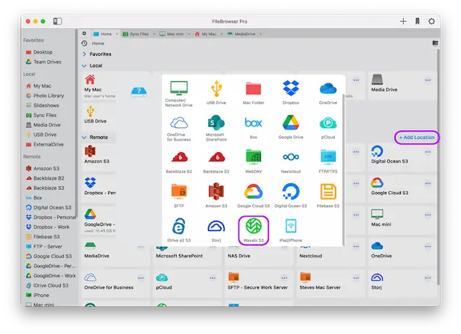Select Wasabi S3 location type
The width and height of the screenshot is (461, 334).
[x=254, y=230]
